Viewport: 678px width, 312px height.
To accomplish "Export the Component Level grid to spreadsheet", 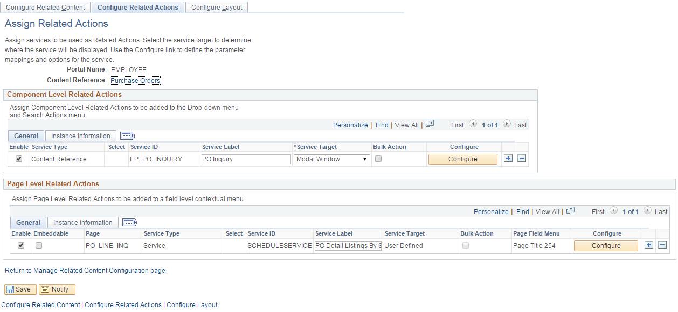I will click(x=430, y=124).
